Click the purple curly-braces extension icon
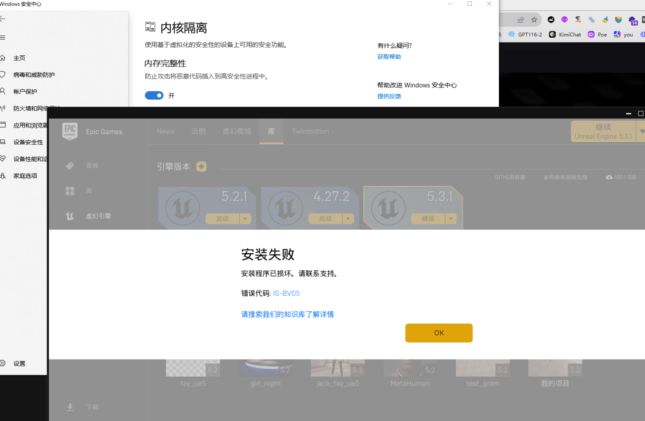This screenshot has height=421, width=645. pos(564,19)
